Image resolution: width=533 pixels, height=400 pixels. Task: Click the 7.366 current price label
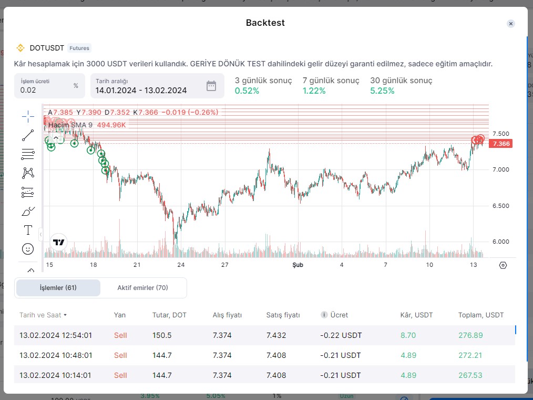point(500,144)
